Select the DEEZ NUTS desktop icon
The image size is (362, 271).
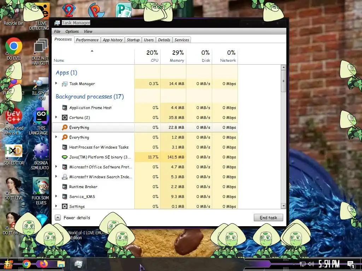pos(40,52)
